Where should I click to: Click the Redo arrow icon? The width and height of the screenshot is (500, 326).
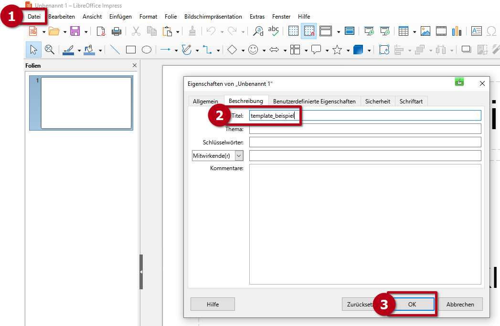(232, 31)
